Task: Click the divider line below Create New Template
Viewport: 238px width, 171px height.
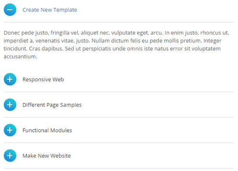Action: click(x=119, y=22)
